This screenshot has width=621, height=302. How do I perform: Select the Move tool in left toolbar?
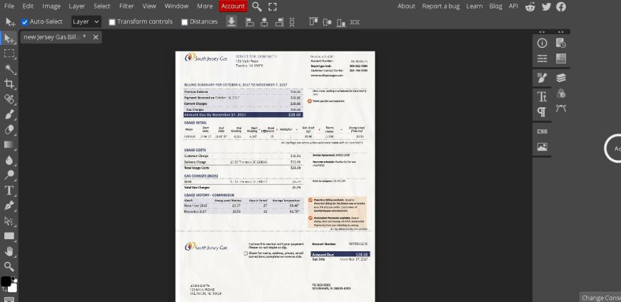pos(9,39)
